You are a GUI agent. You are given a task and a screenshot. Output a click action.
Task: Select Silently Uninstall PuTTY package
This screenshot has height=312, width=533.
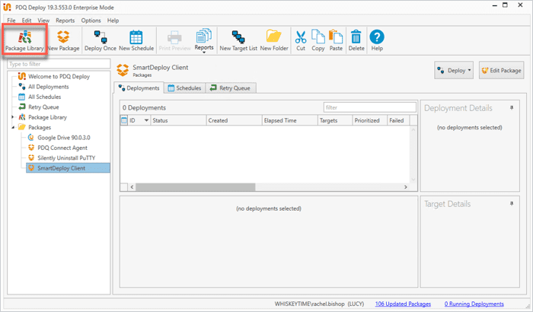coord(66,158)
